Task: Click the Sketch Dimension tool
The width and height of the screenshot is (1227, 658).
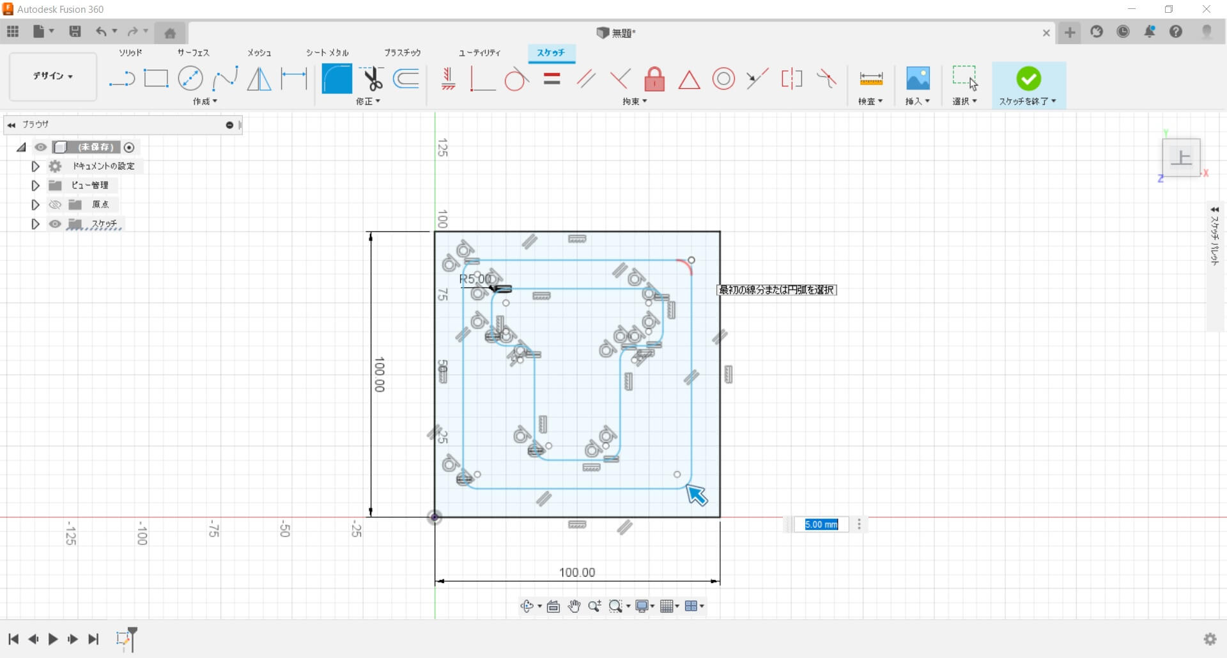Action: (x=294, y=79)
